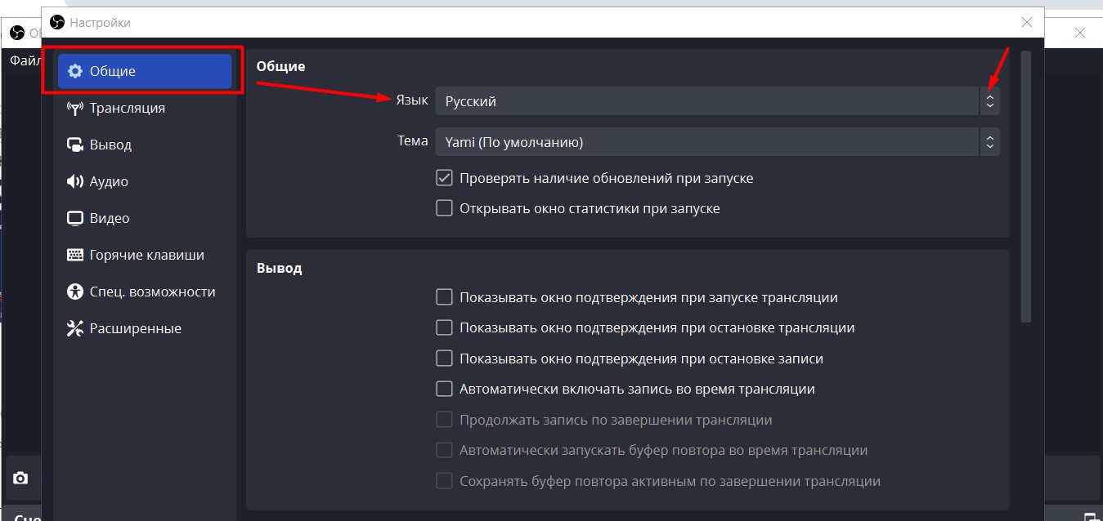Screen dimensions: 1103x521
Task: Enable Открывать окно статистики при запуске
Action: pos(444,208)
